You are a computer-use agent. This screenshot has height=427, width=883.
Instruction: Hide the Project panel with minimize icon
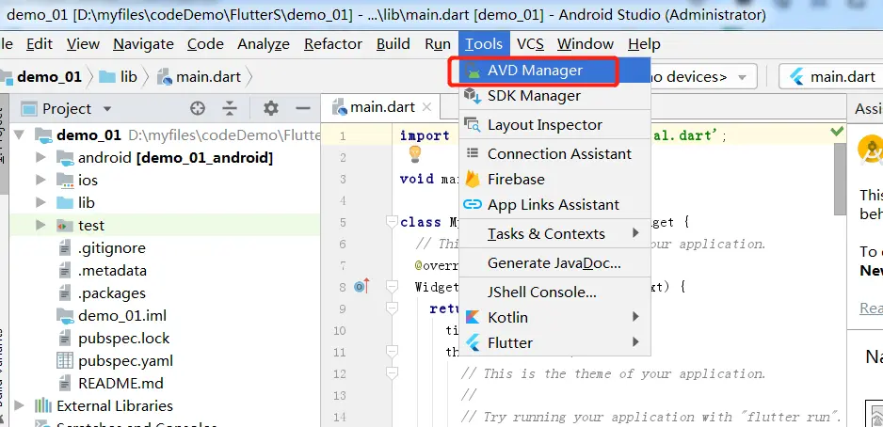303,108
